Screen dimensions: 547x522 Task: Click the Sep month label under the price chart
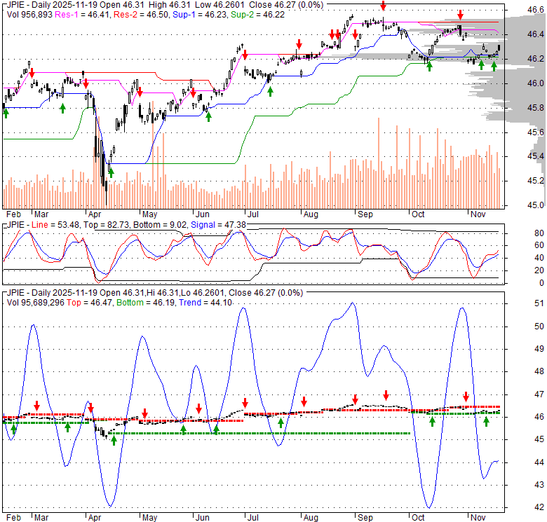[365, 214]
